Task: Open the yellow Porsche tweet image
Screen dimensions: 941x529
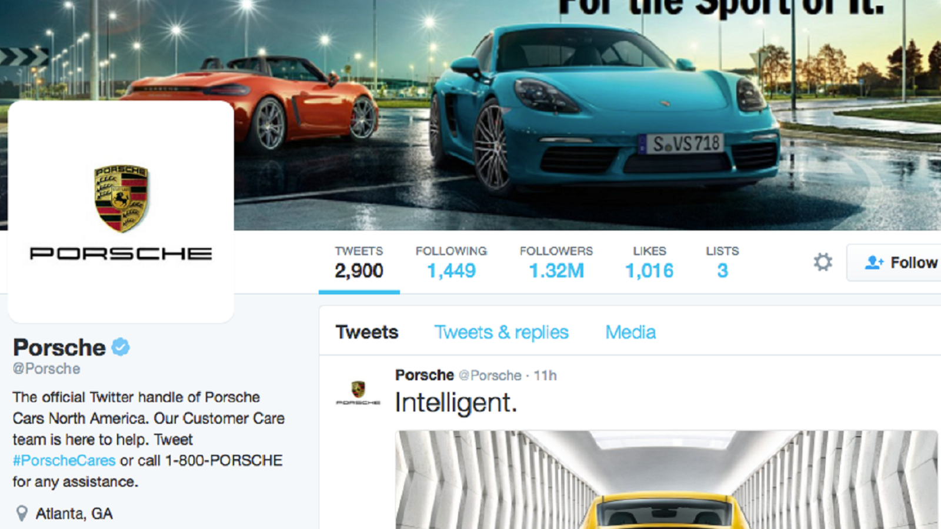Action: 667,480
